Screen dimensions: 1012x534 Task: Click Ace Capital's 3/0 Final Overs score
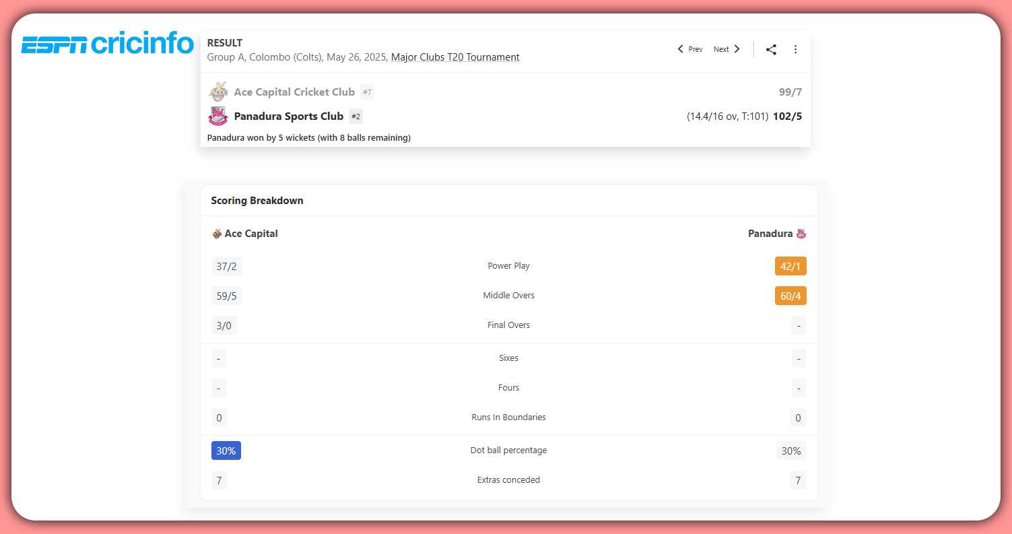pyautogui.click(x=224, y=325)
